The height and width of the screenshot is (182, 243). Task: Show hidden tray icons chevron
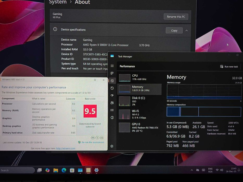[x=192, y=170]
